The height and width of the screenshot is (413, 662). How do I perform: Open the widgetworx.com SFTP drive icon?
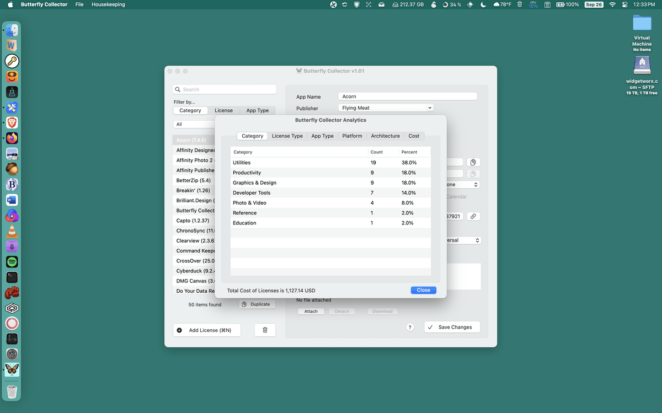(642, 66)
